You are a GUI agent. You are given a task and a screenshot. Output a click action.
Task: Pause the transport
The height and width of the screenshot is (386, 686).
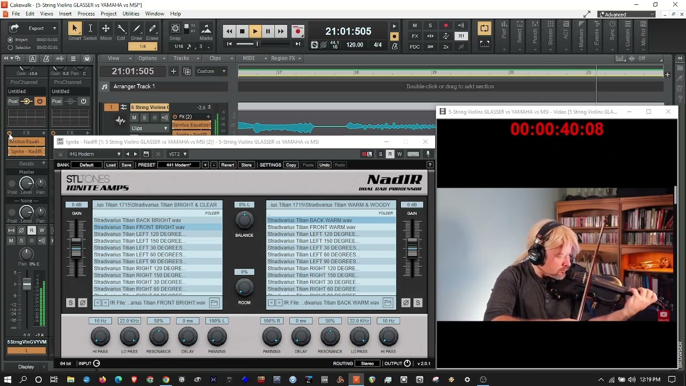pos(268,32)
